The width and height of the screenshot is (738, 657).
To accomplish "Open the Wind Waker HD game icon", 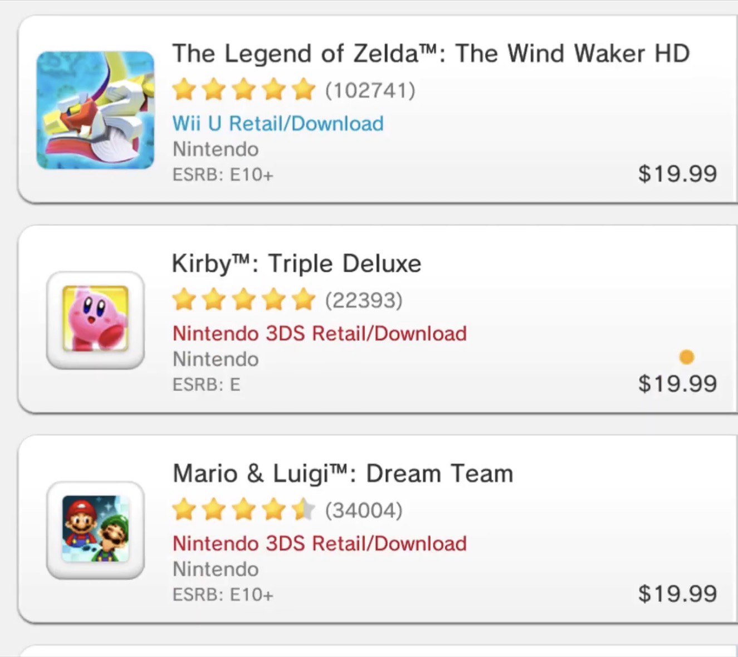I will (x=95, y=110).
